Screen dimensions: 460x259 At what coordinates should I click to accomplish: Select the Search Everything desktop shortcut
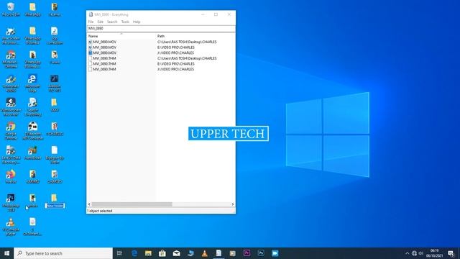pos(32,107)
